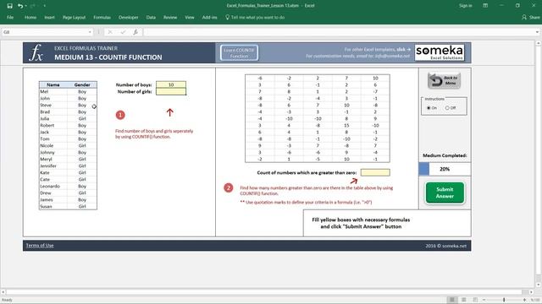Click the someka Excel Solutions logo
The width and height of the screenshot is (542, 304).
[440, 52]
